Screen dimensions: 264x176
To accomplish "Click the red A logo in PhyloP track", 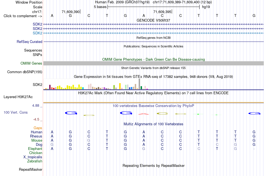I will tap(144, 114).
